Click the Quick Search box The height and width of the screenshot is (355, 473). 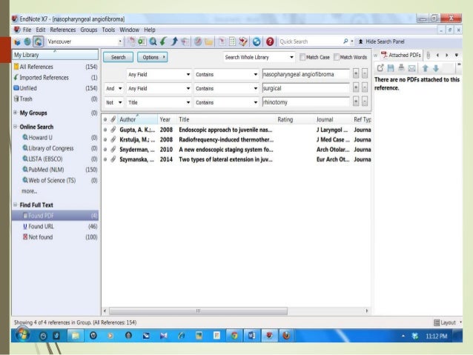[x=311, y=42]
